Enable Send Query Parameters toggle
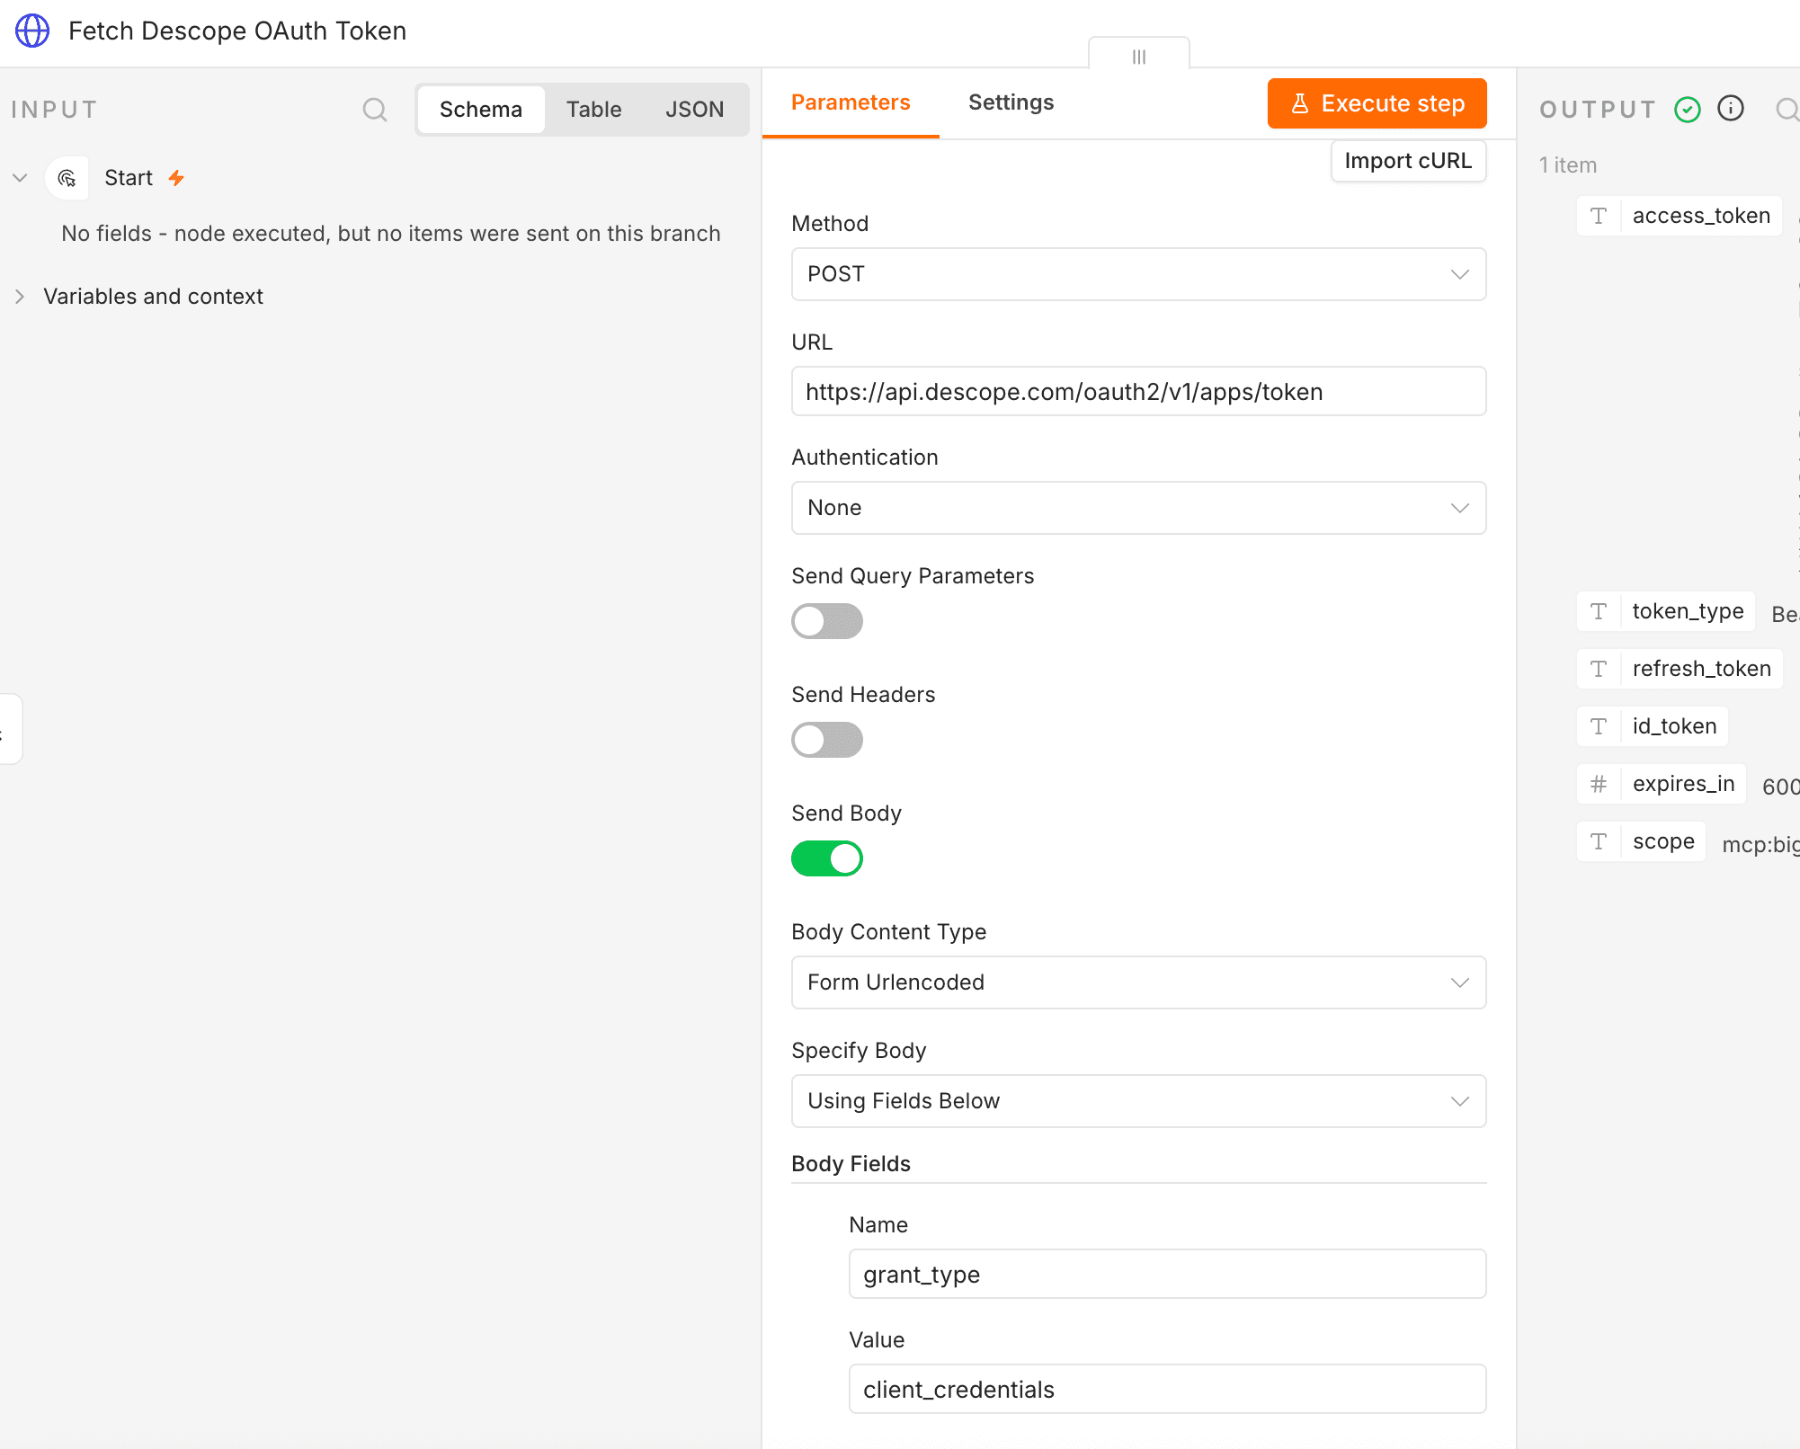1800x1449 pixels. 827,621
